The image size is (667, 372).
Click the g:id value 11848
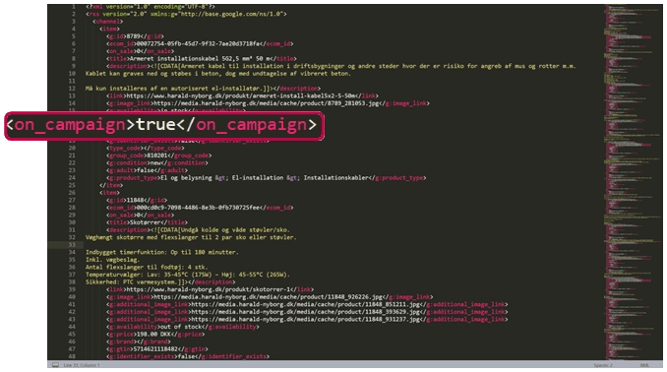[137, 200]
